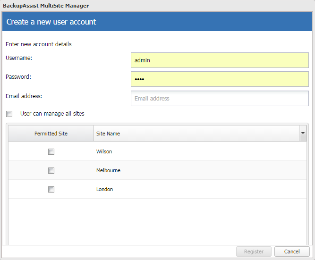Click the Register button
This screenshot has height=260, width=315.
coord(254,252)
